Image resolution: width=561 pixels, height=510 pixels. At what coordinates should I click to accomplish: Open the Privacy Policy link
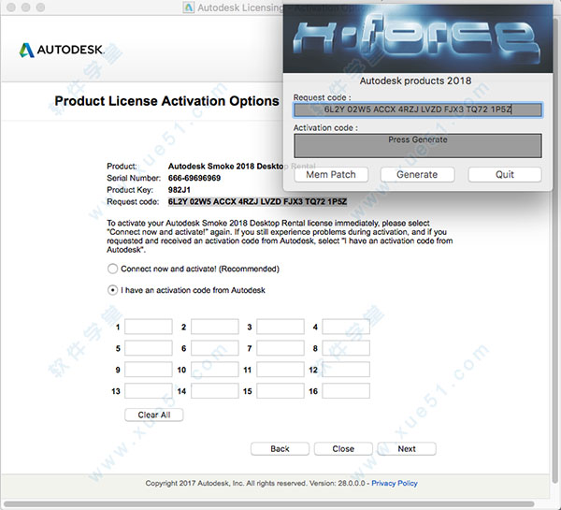click(395, 483)
